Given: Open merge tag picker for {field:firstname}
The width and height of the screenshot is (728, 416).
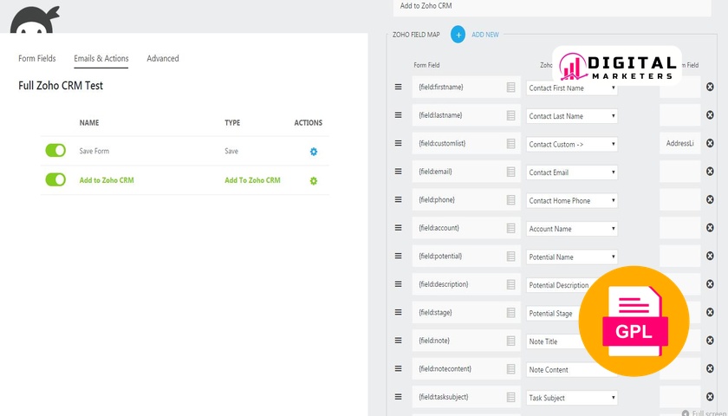Looking at the screenshot, I should [510, 88].
